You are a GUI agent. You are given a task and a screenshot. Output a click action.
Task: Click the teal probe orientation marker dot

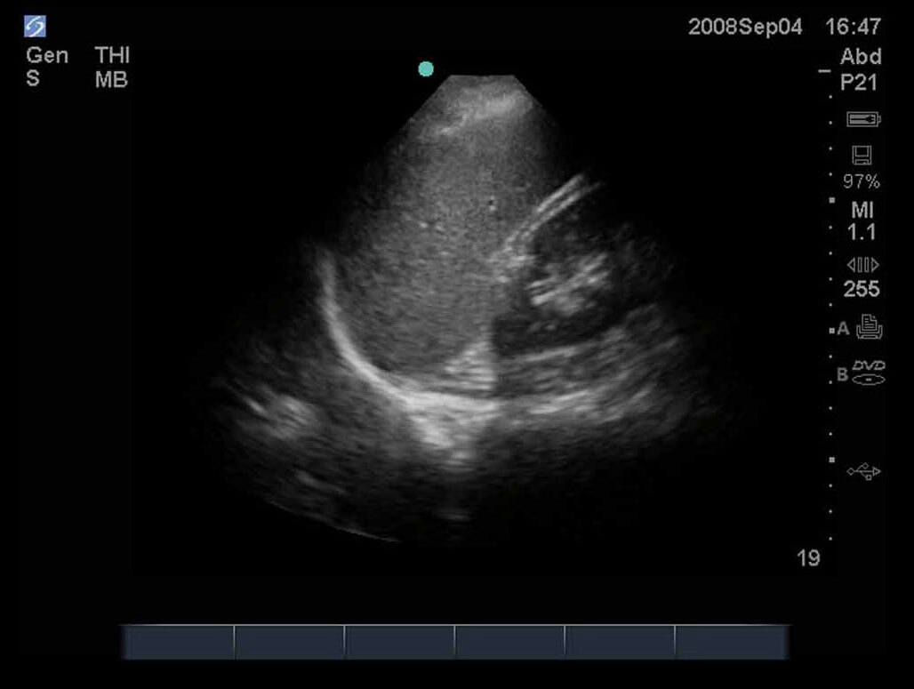coord(426,68)
